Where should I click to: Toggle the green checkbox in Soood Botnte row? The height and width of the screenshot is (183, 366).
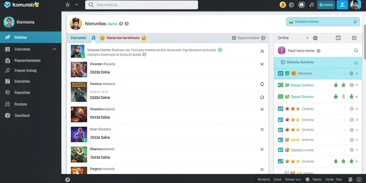[x=281, y=97]
